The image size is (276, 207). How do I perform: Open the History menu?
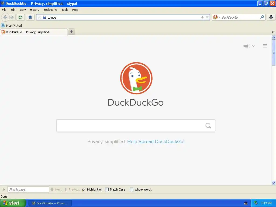(x=34, y=10)
